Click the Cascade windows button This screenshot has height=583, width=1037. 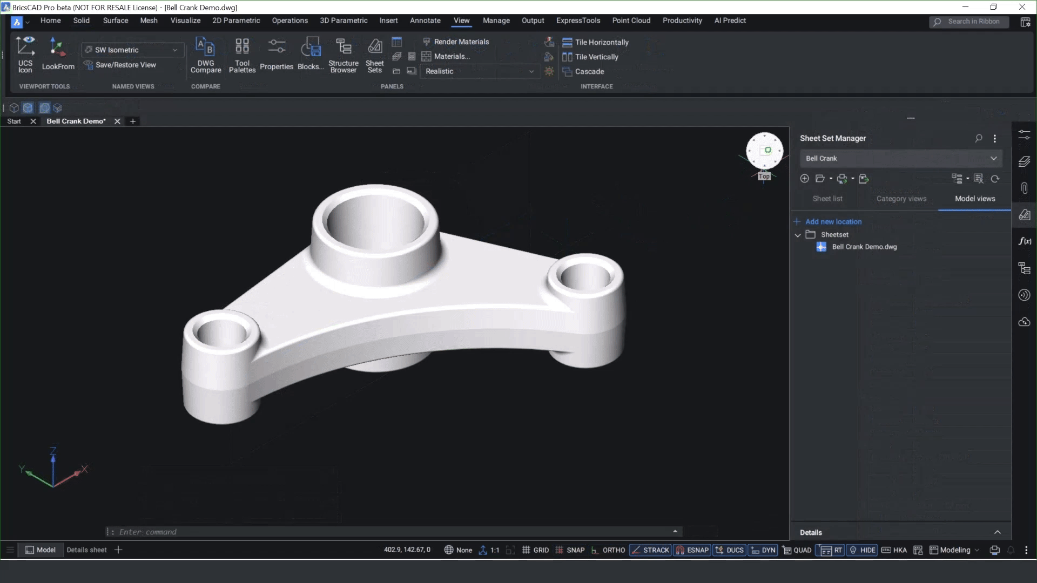point(585,71)
